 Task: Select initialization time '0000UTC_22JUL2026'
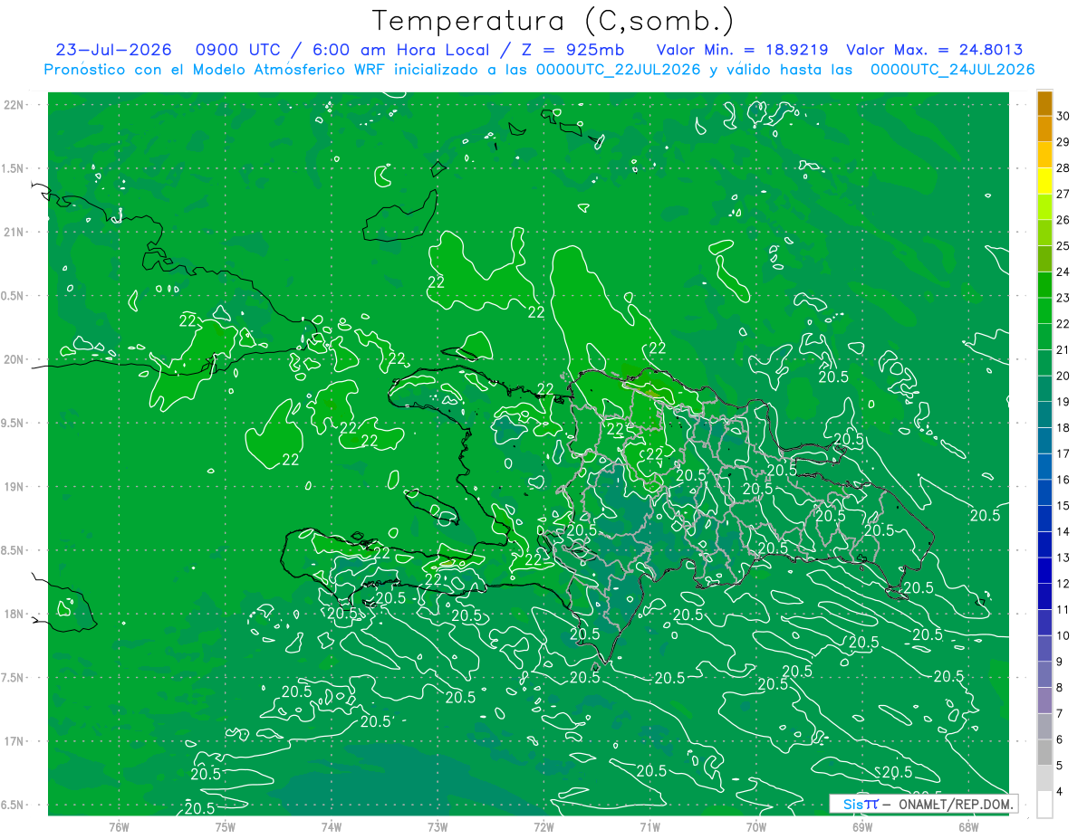click(615, 70)
